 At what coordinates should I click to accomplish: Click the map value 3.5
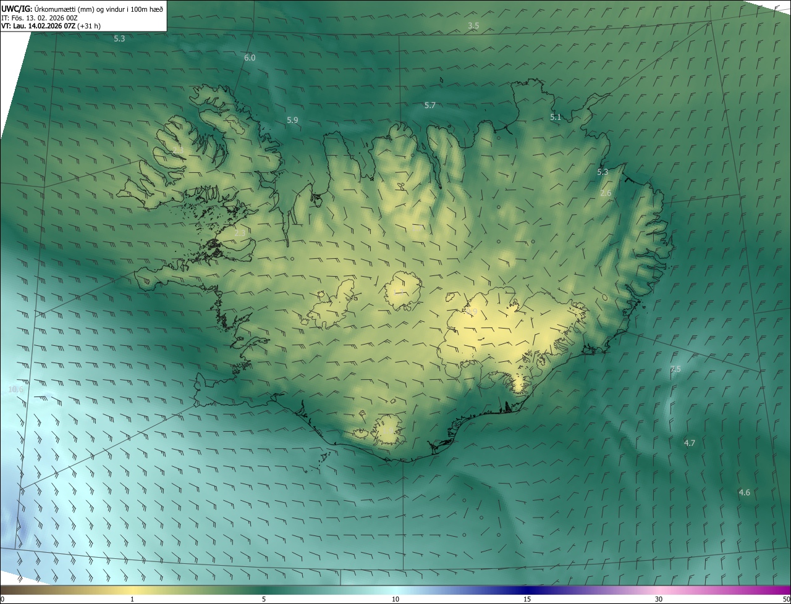click(x=473, y=25)
